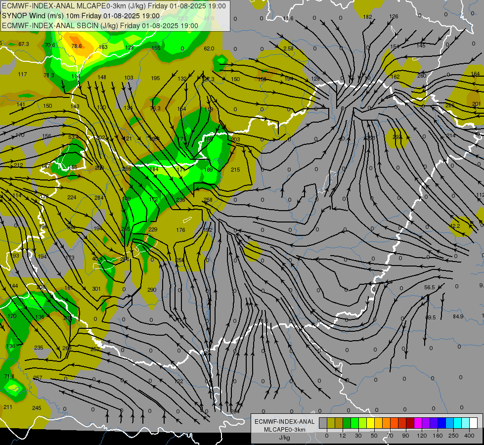Click the pure blue legend swatch

pyautogui.click(x=441, y=423)
